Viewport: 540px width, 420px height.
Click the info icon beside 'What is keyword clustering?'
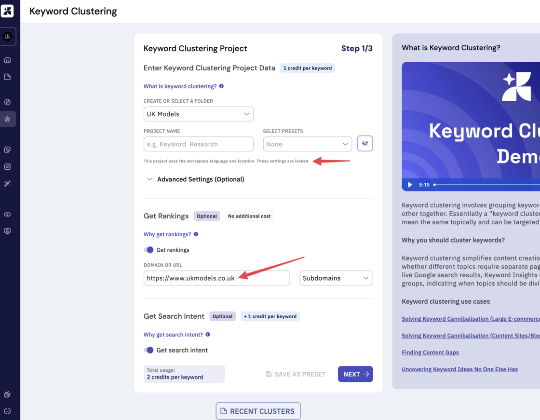pyautogui.click(x=221, y=86)
